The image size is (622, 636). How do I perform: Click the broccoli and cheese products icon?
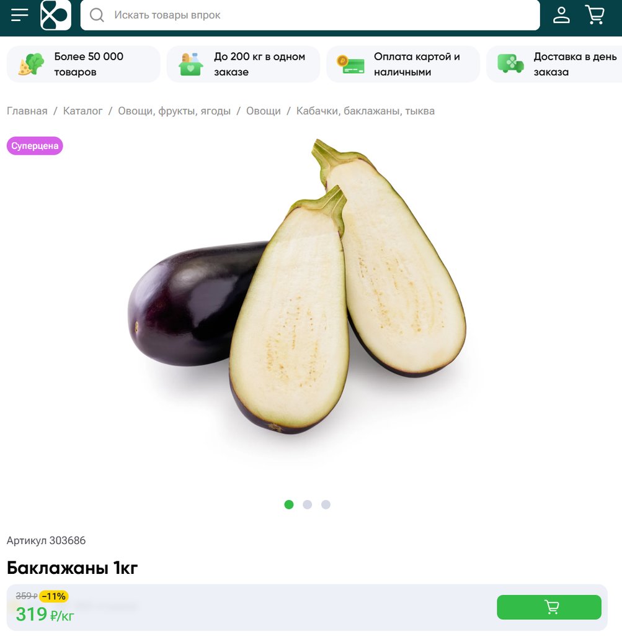pyautogui.click(x=31, y=64)
